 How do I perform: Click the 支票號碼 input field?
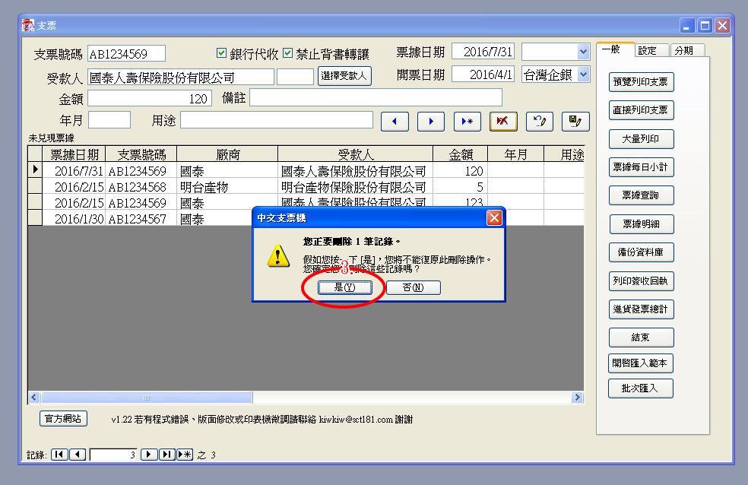click(126, 53)
